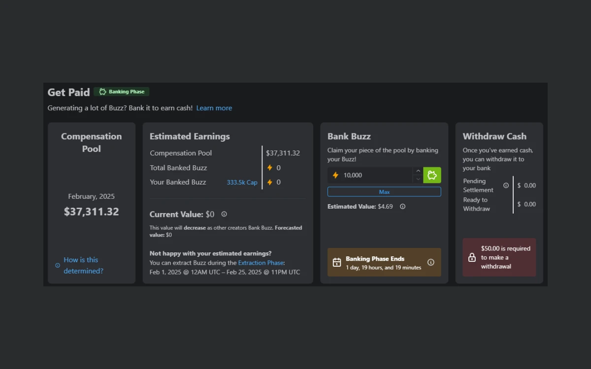Click the lock icon in withdrawal notice
Image resolution: width=591 pixels, height=369 pixels.
[x=472, y=257]
